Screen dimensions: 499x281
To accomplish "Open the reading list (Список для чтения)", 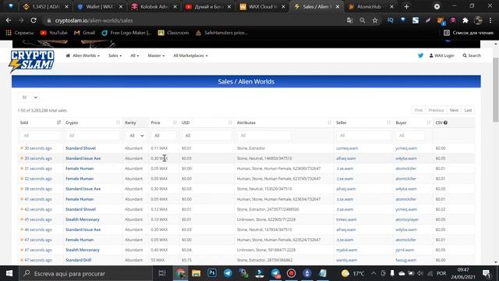I will point(469,33).
